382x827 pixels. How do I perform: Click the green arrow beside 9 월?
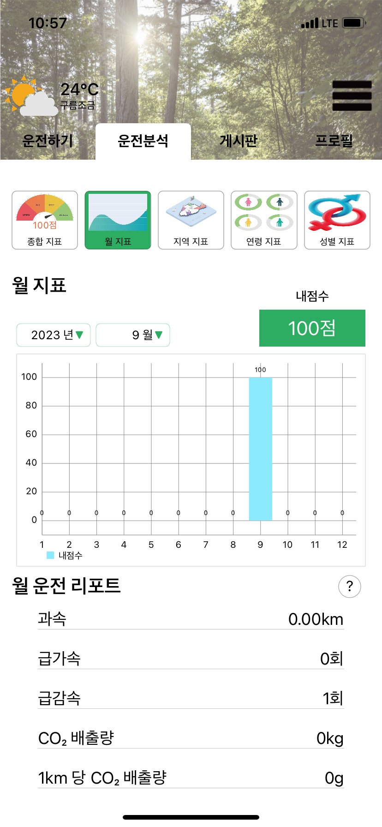point(159,335)
